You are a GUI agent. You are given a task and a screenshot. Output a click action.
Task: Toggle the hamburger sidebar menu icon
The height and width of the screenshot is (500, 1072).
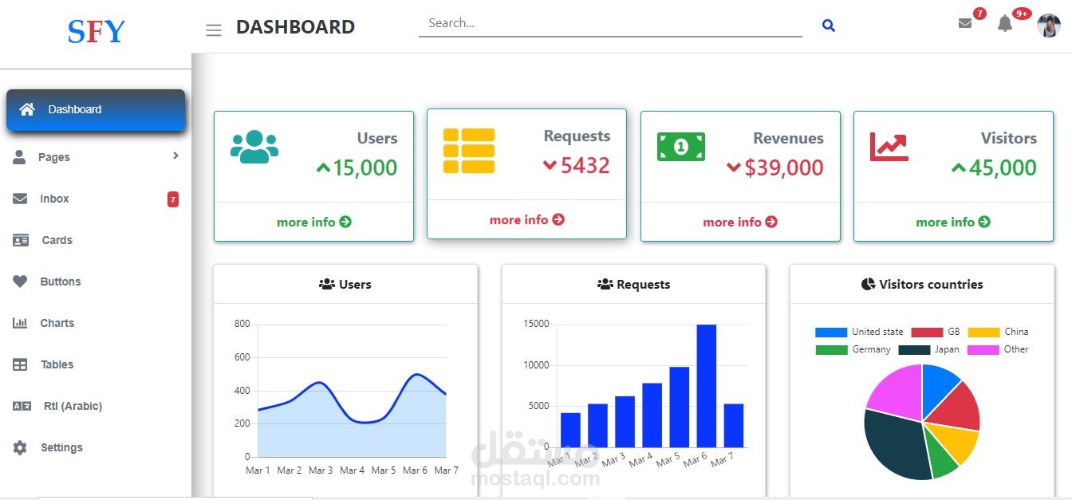[x=214, y=30]
